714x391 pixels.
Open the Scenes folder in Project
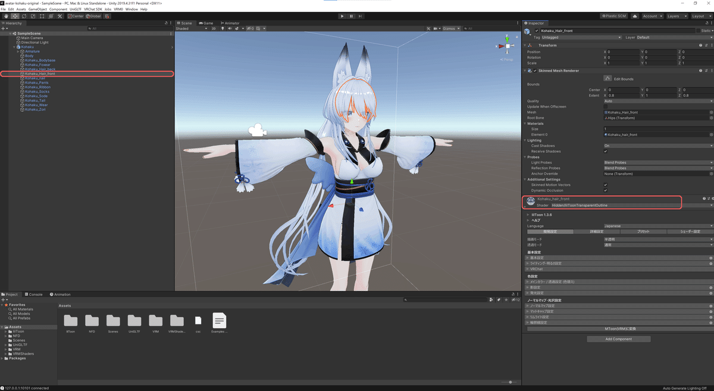pos(114,324)
